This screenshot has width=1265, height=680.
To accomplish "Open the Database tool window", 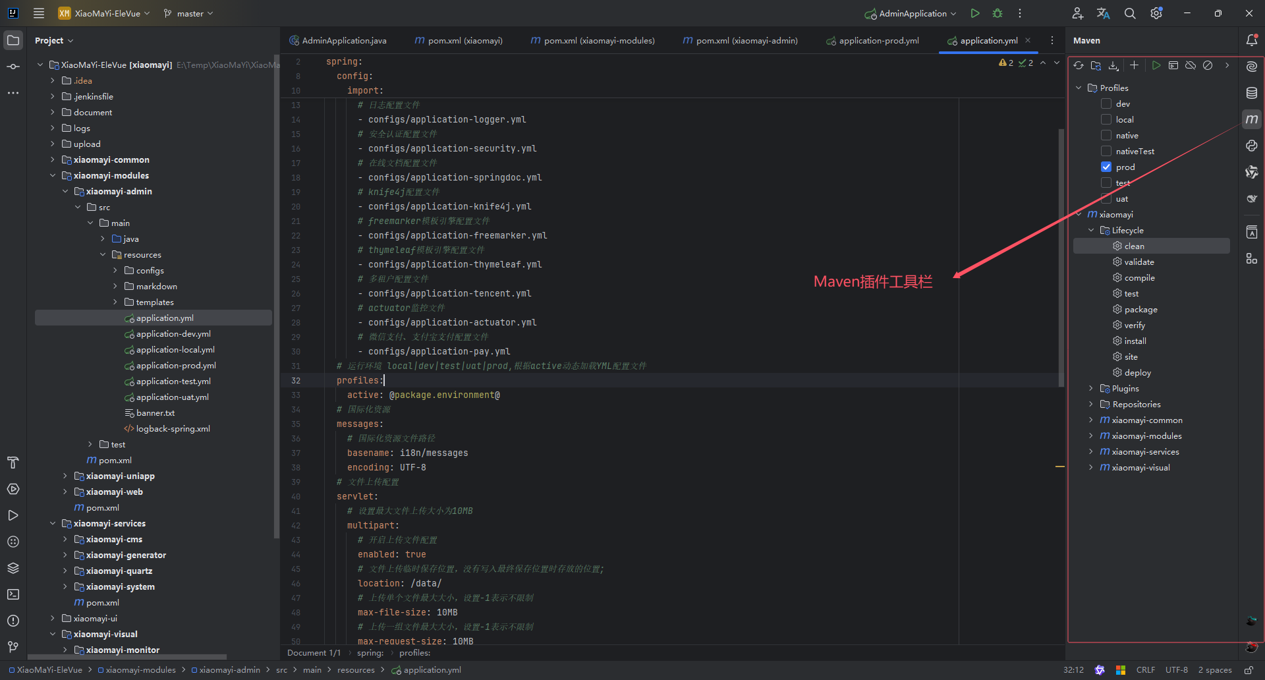I will click(1252, 93).
